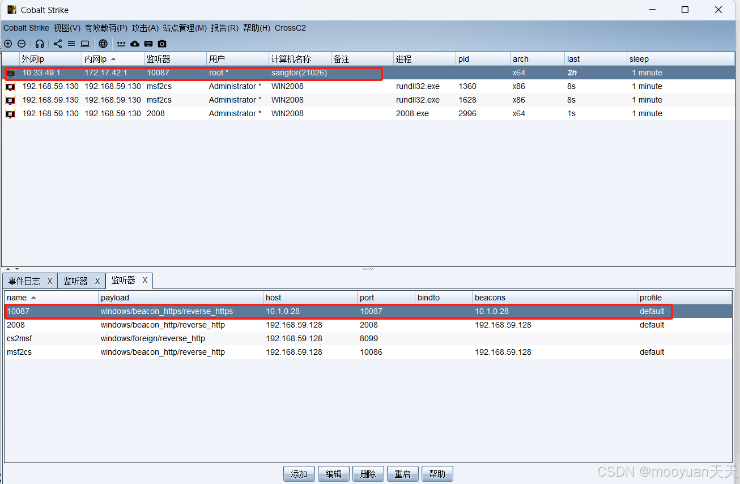Screen dimensions: 740x484
Task: Switch to session table view icon
Action: tap(71, 44)
